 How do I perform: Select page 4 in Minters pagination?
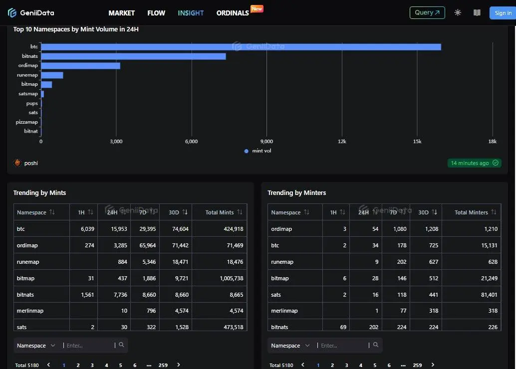361,365
